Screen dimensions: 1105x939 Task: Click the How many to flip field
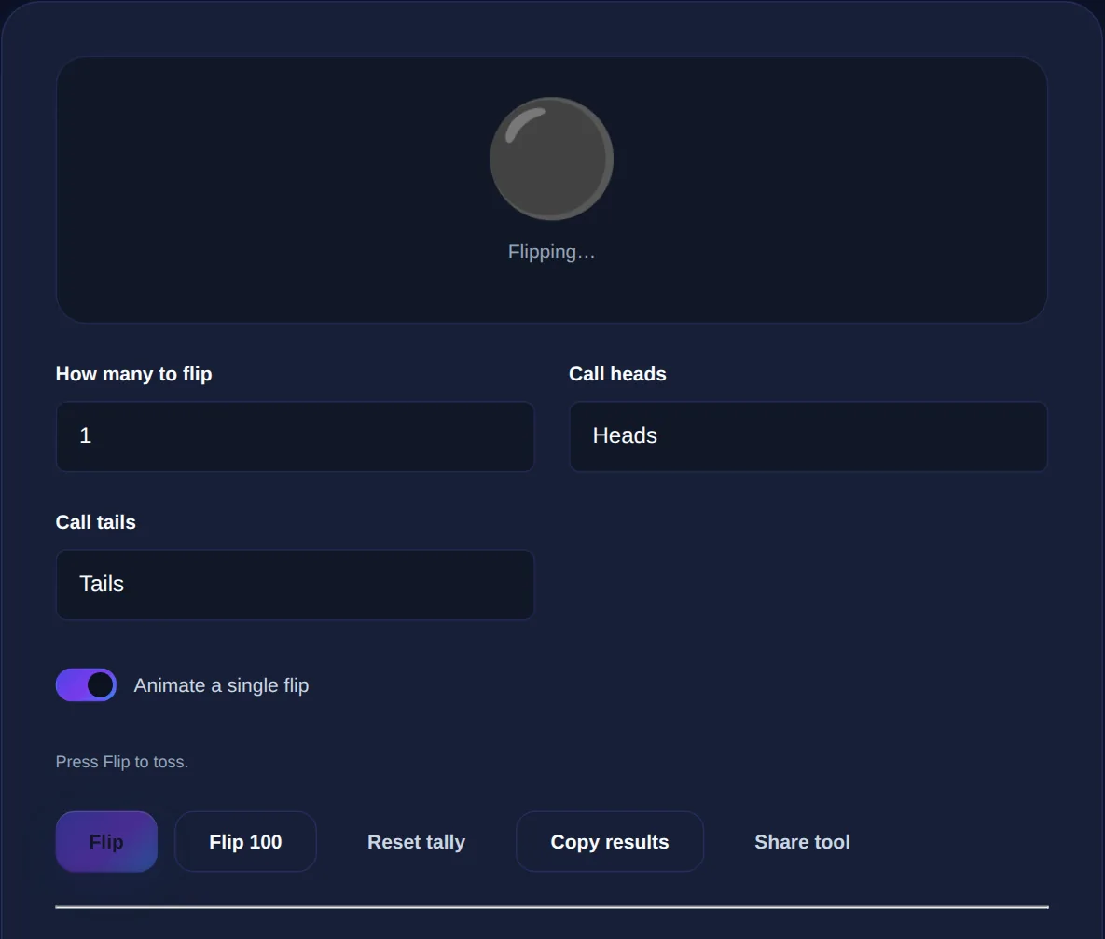point(295,436)
